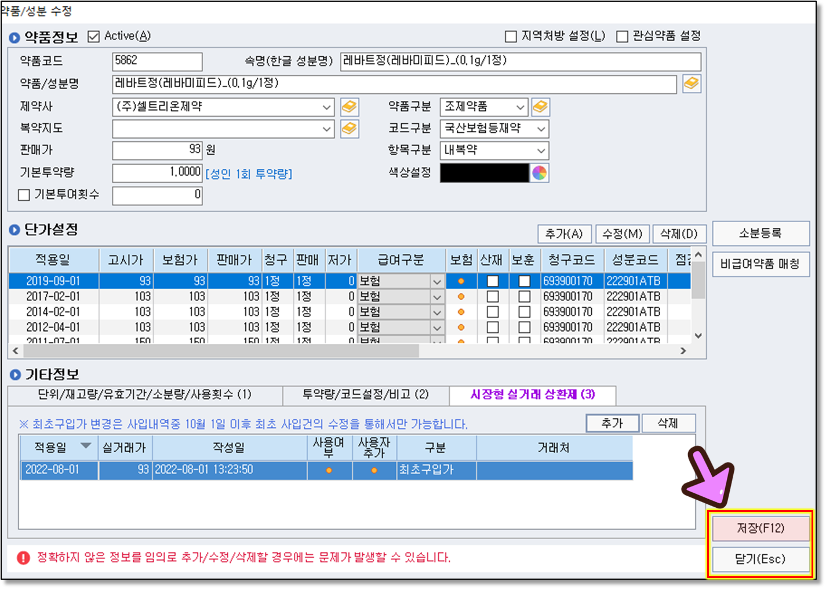Screen dimensions: 826x589
Task: Click the lookup icon next to 약품구분 dropdown
Action: point(540,107)
